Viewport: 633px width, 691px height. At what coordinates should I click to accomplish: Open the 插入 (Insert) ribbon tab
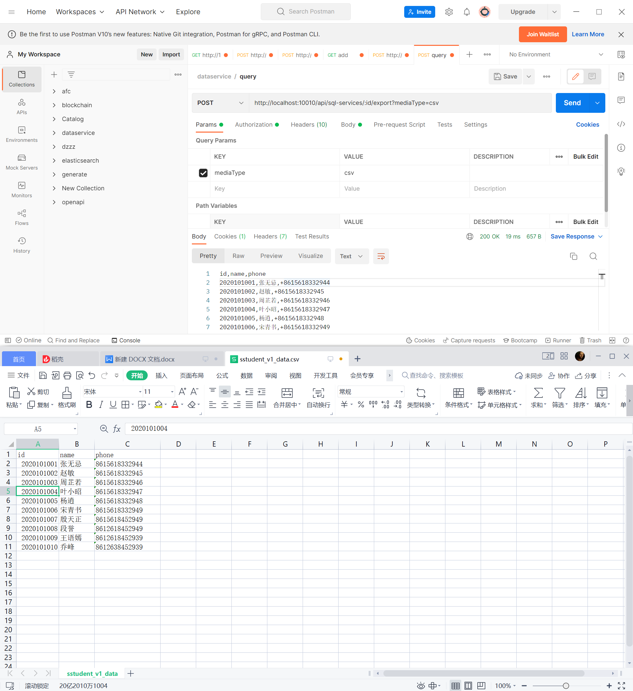tap(161, 376)
